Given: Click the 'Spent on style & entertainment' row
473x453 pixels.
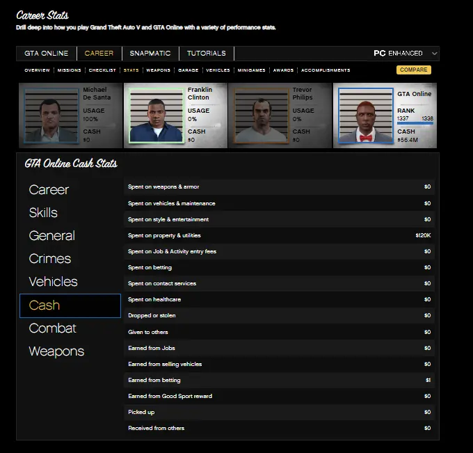Looking at the screenshot, I should [x=279, y=219].
